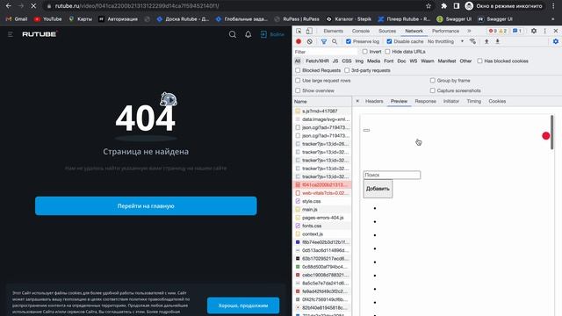The image size is (562, 316).
Task: Open incognito profile icon
Action: [469, 6]
